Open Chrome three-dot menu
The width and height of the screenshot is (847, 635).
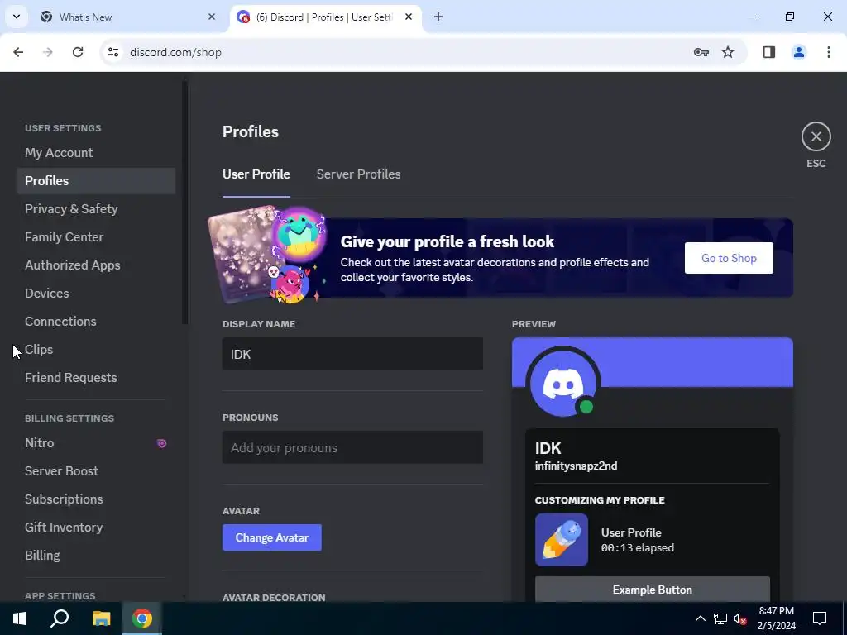829,52
